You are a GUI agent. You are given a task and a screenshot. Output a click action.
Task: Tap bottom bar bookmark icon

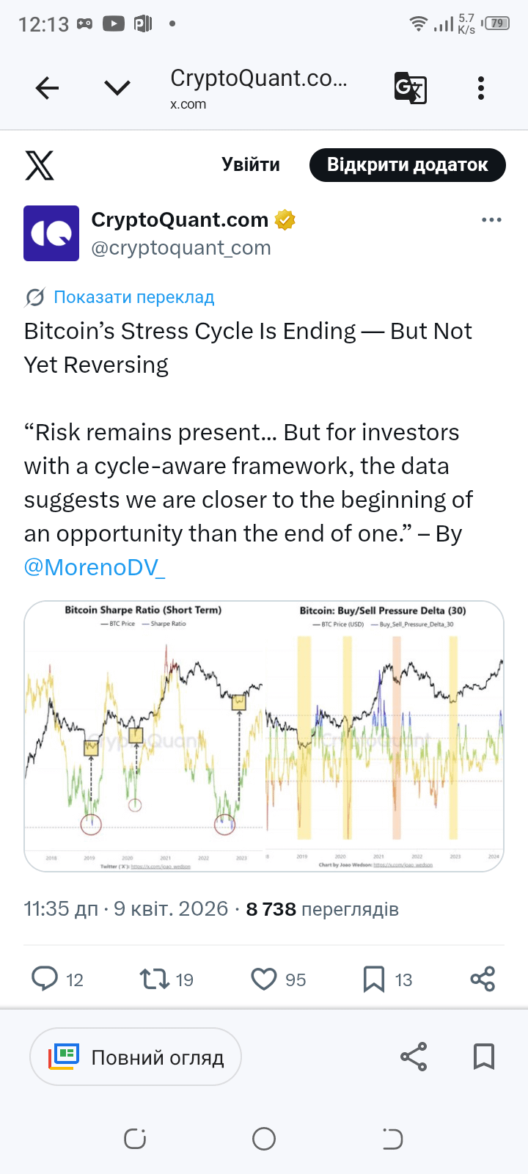click(484, 1057)
